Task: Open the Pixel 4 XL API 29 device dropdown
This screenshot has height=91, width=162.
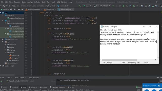Action: pyautogui.click(x=102, y=6)
